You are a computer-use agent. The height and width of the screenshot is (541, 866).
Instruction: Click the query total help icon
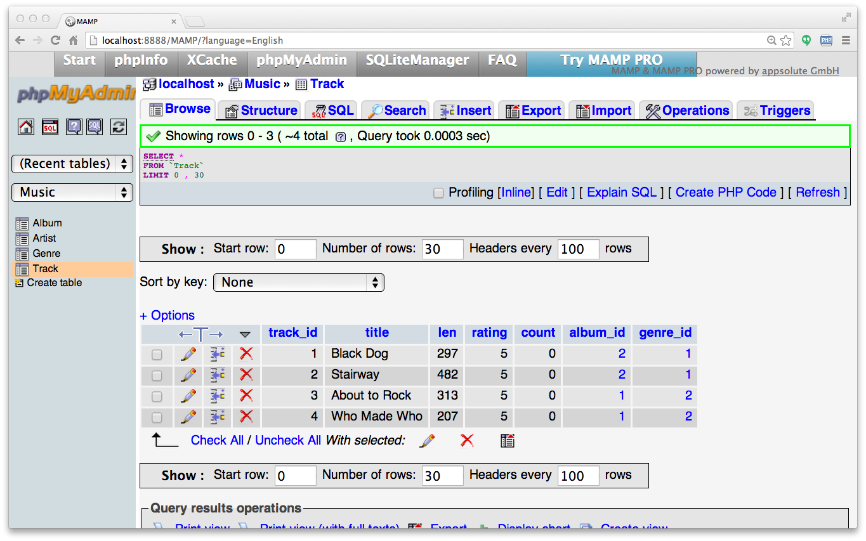(340, 137)
